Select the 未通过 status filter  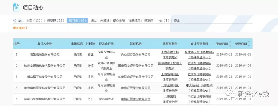pos(105,21)
